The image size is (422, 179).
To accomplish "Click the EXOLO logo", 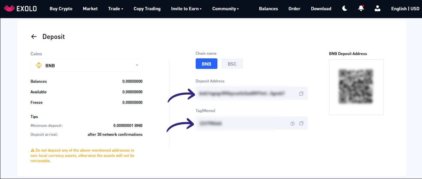I will click(20, 9).
